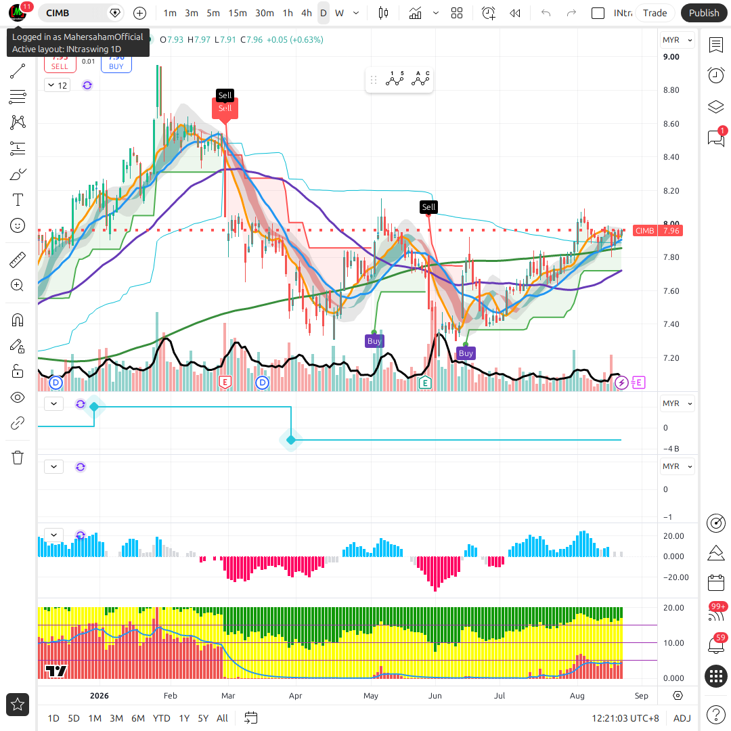The width and height of the screenshot is (731, 731).
Task: Open the indicator templates grid
Action: pyautogui.click(x=457, y=13)
